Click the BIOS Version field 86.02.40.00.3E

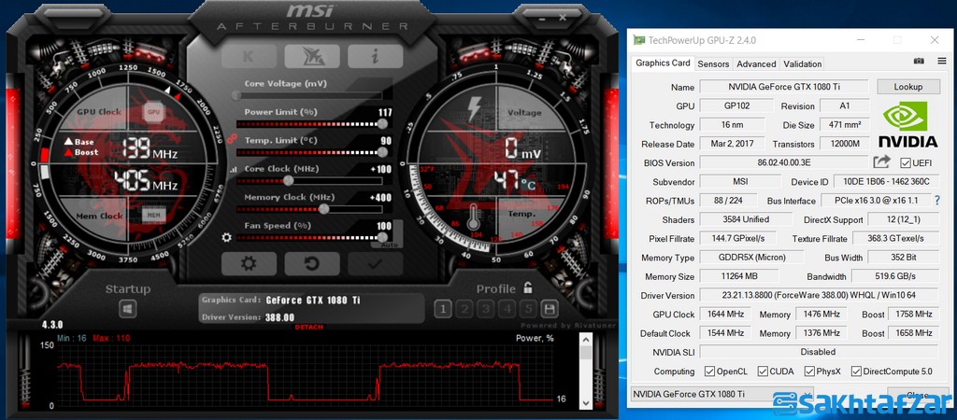point(784,162)
